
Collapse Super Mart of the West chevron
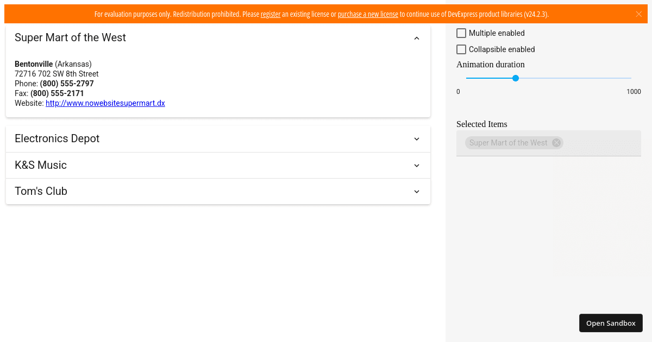[417, 38]
